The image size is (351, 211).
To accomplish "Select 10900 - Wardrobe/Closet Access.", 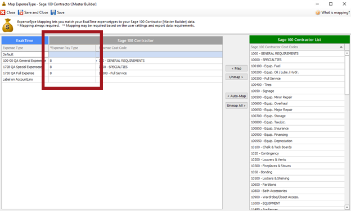I will (297, 198).
